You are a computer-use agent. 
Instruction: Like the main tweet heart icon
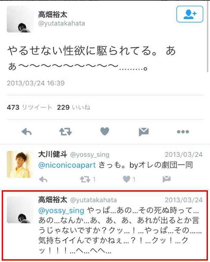(x=104, y=131)
